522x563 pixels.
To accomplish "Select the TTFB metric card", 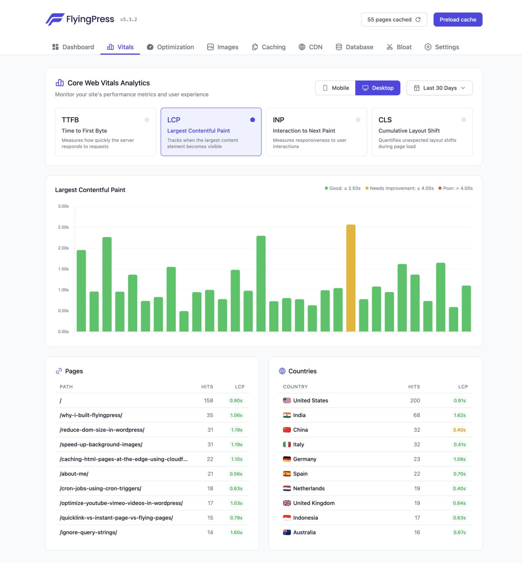I will pyautogui.click(x=105, y=132).
